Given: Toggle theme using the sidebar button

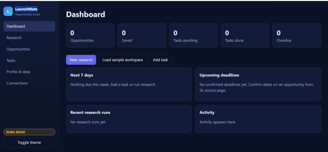Looking at the screenshot, I should tap(29, 143).
